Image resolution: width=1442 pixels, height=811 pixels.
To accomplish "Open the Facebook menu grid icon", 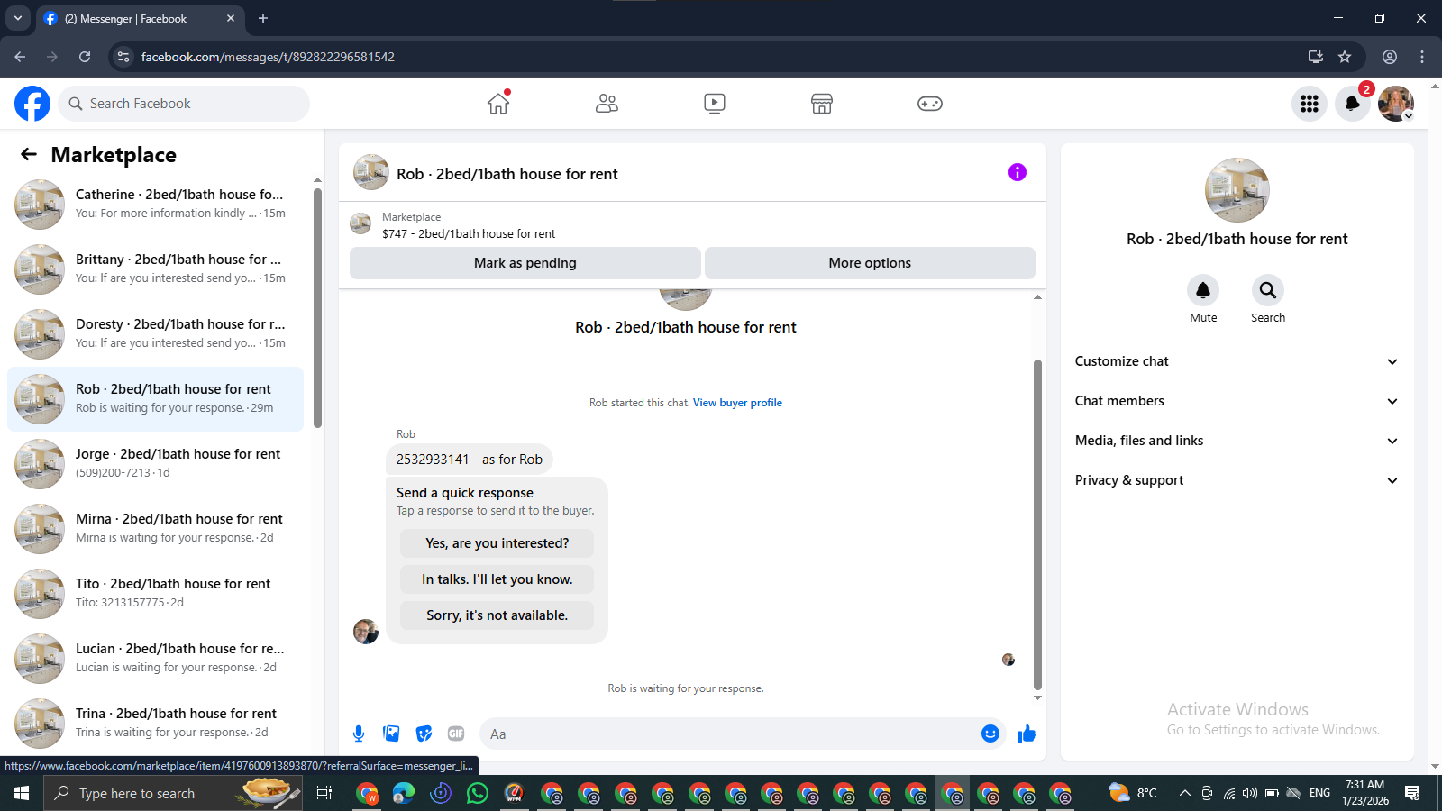I will click(x=1310, y=104).
